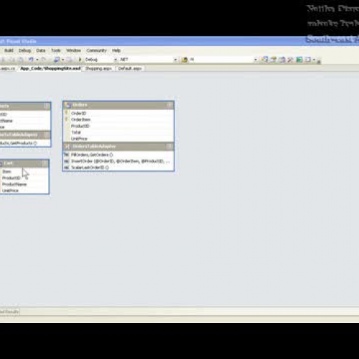The height and width of the screenshot is (359, 359).
Task: Select the Orders table header
Action: 118,105
